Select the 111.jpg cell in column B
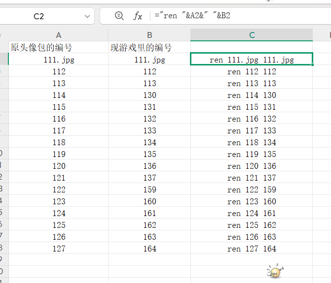The image size is (331, 283). [x=149, y=60]
